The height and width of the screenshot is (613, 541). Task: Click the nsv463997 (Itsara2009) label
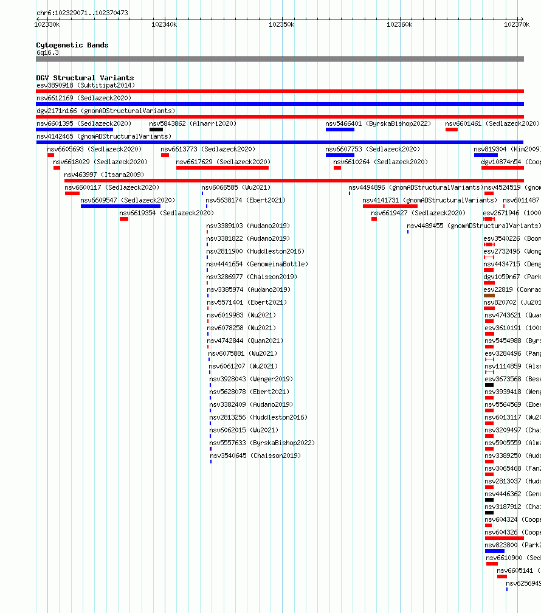tap(104, 175)
